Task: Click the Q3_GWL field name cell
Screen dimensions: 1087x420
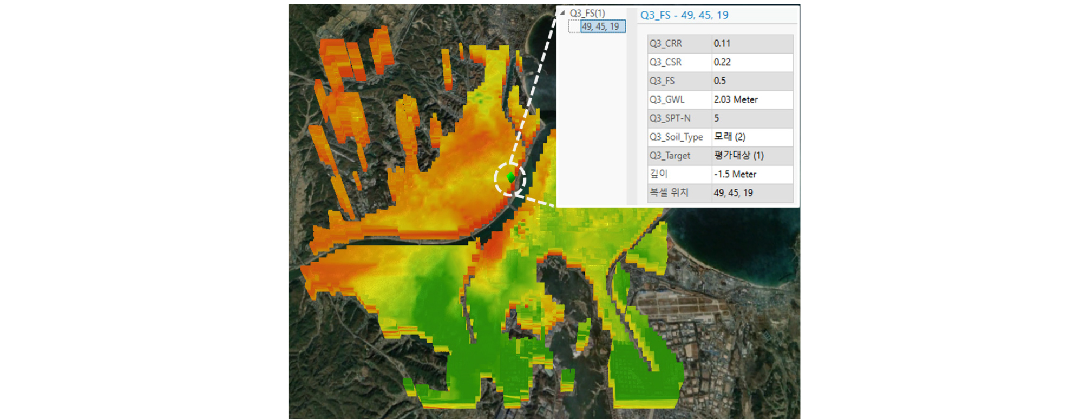Action: click(x=679, y=99)
